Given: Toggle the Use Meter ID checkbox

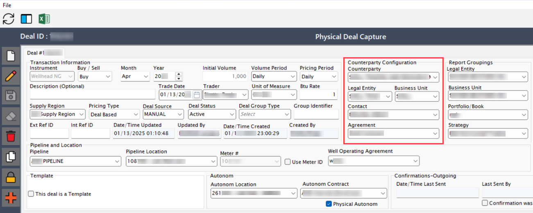Looking at the screenshot, I should point(288,162).
